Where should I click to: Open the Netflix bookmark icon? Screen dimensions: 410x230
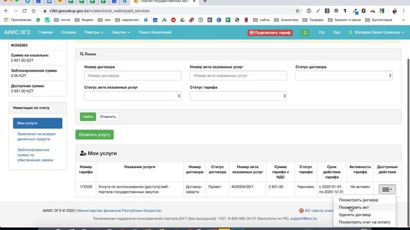click(x=246, y=20)
